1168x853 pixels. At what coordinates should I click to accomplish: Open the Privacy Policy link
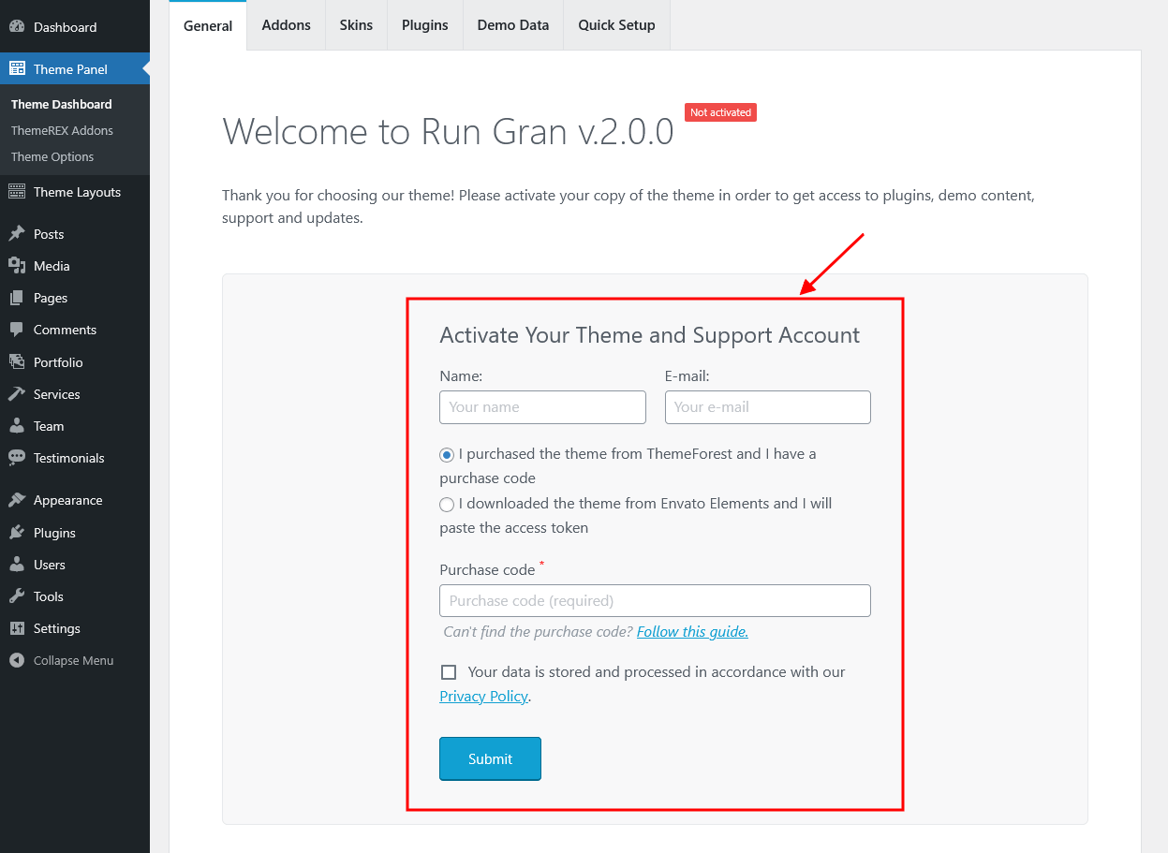click(484, 696)
